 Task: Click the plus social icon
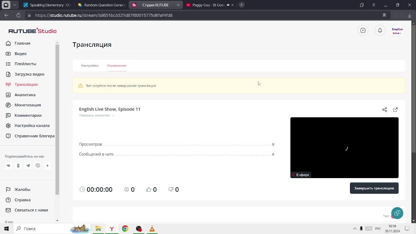click(47, 165)
